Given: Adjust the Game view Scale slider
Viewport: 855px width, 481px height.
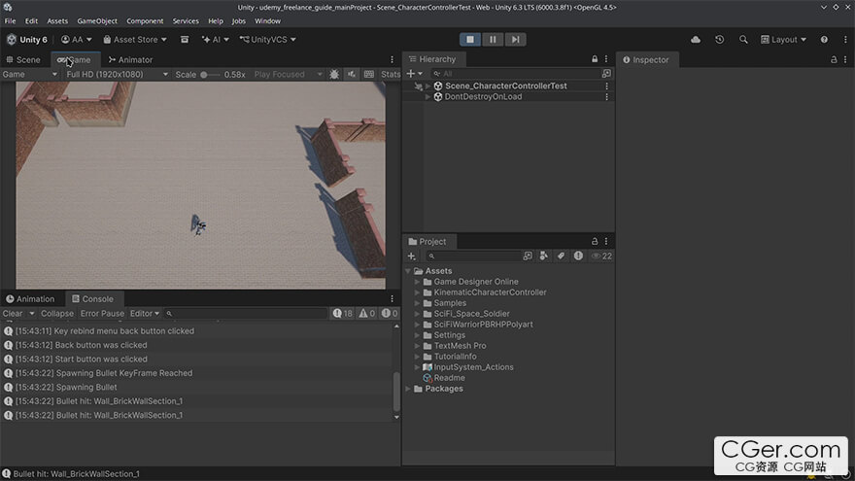Looking at the screenshot, I should coord(210,75).
